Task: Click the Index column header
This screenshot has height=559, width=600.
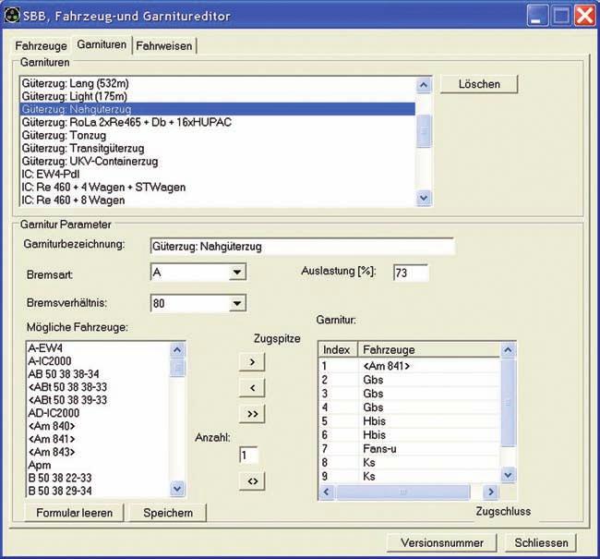Action: coord(338,350)
